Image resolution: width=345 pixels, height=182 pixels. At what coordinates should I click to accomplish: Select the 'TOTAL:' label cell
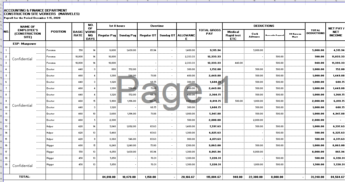[25, 177]
